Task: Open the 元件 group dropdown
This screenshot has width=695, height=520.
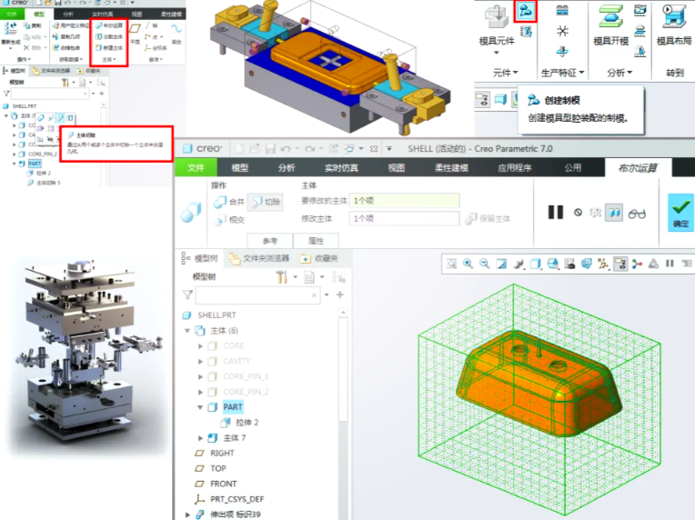Action: pyautogui.click(x=505, y=73)
